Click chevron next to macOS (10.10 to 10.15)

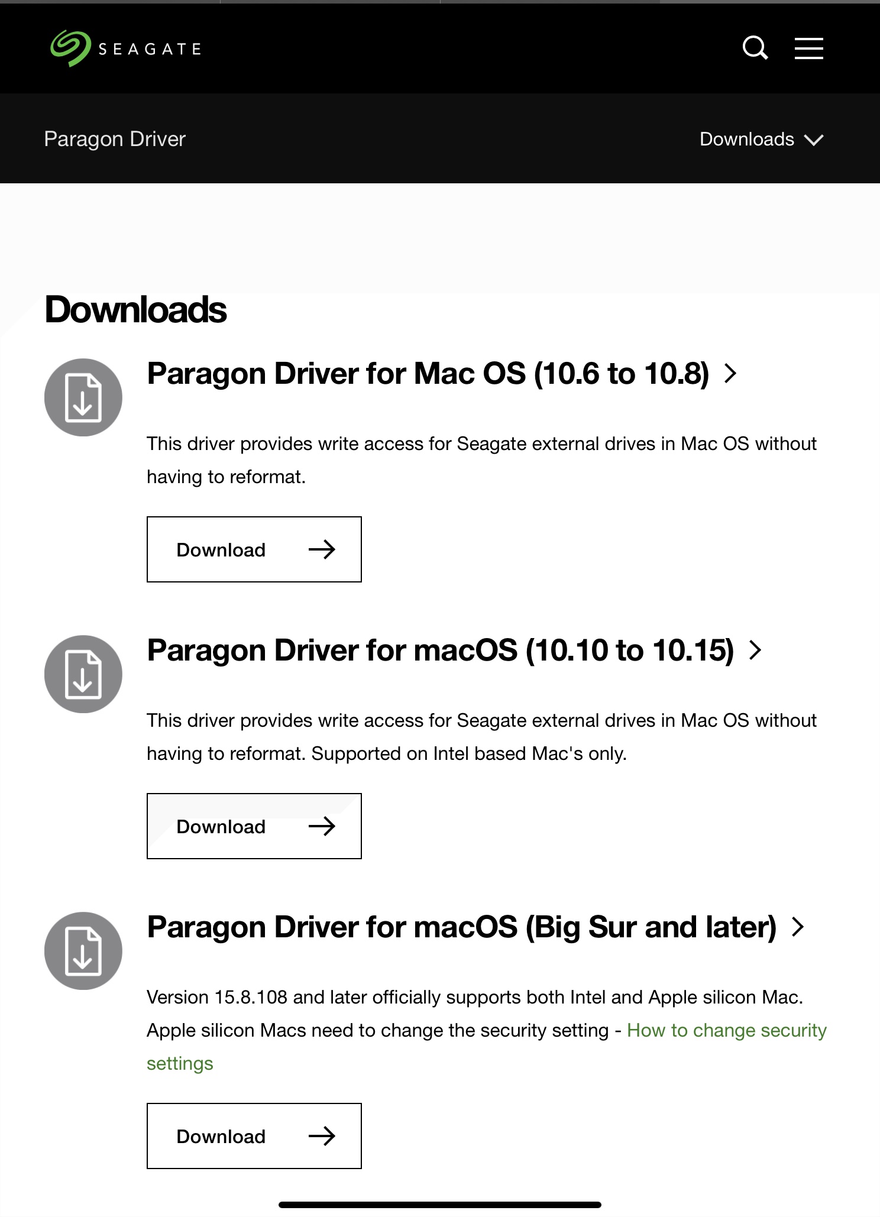pyautogui.click(x=755, y=650)
